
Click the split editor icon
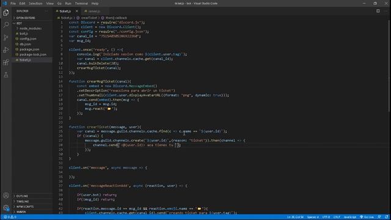[x=378, y=11]
